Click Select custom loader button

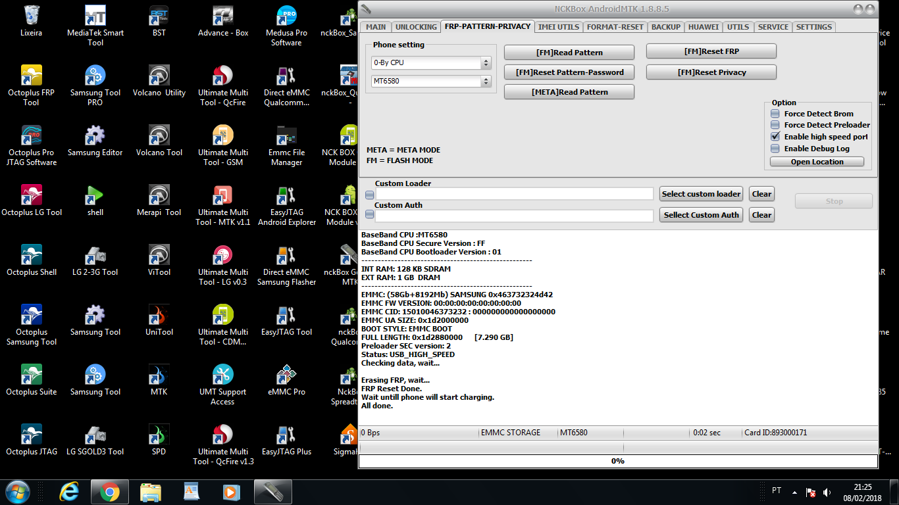[x=701, y=194]
